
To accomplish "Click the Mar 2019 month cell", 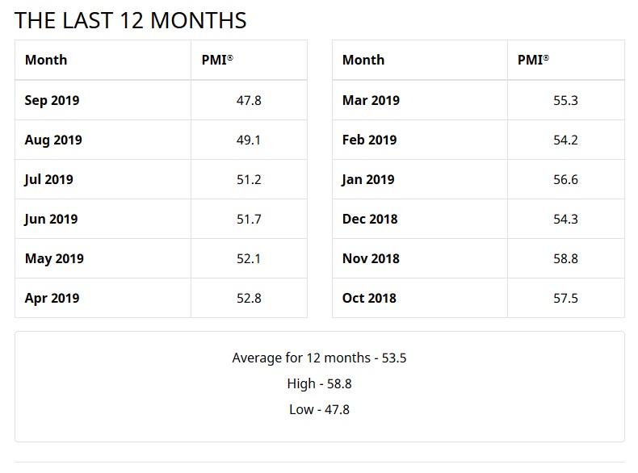I will [371, 100].
